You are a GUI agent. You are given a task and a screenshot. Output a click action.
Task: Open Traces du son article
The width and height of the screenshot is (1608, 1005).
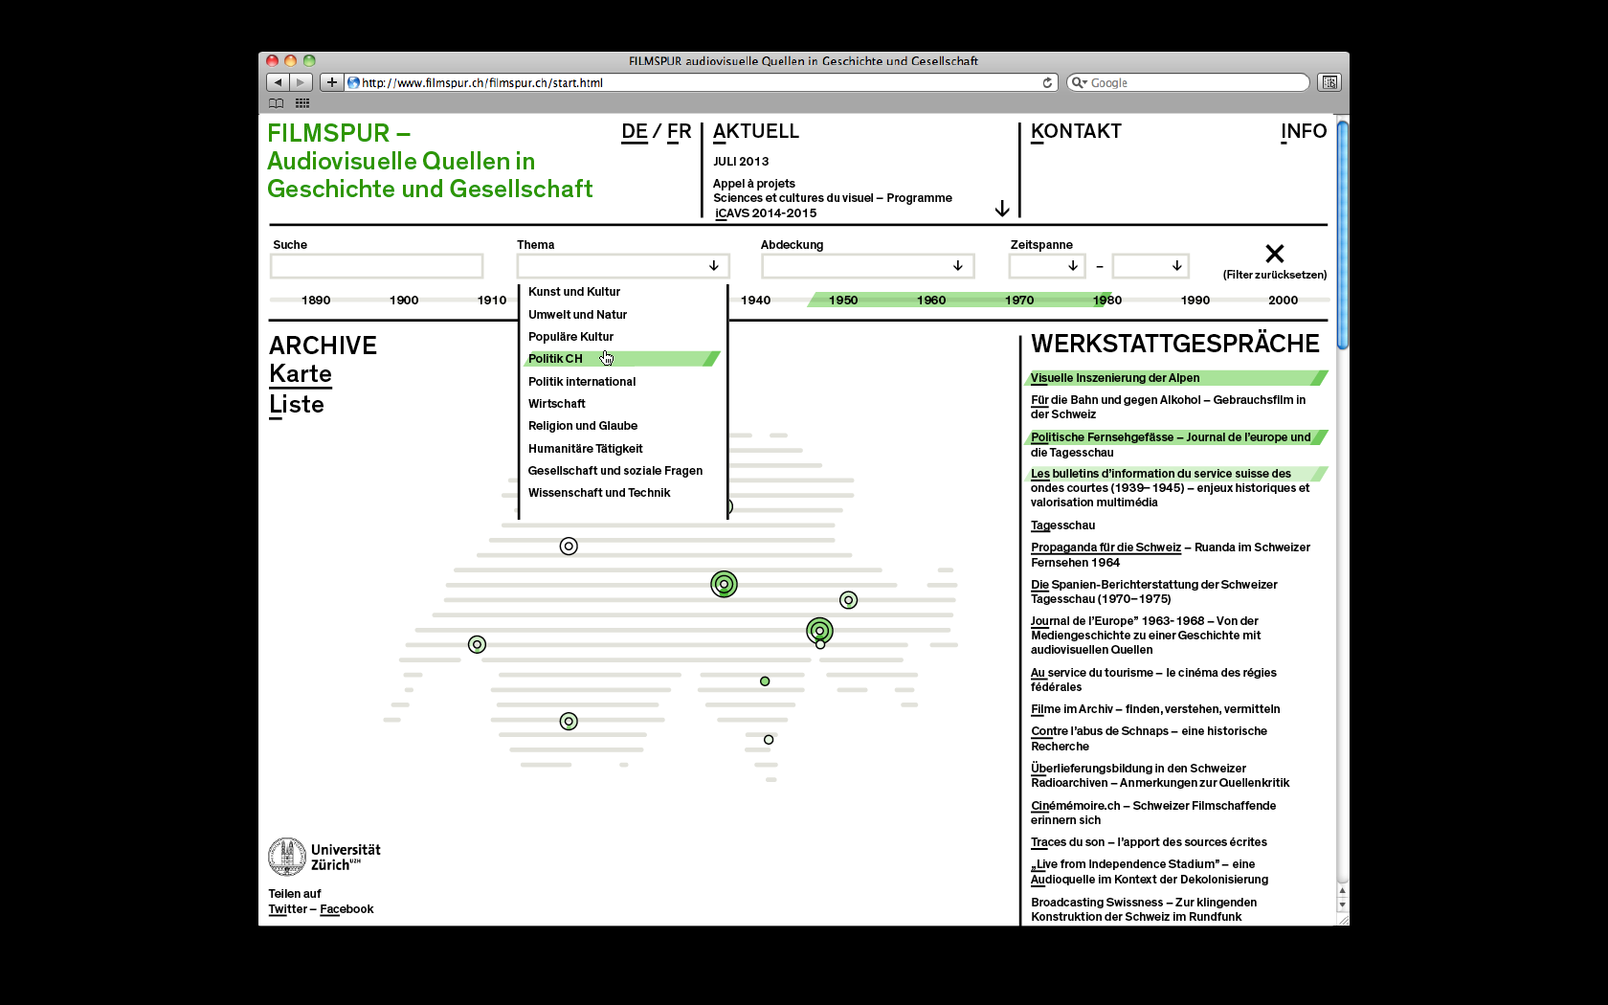[x=1149, y=842]
